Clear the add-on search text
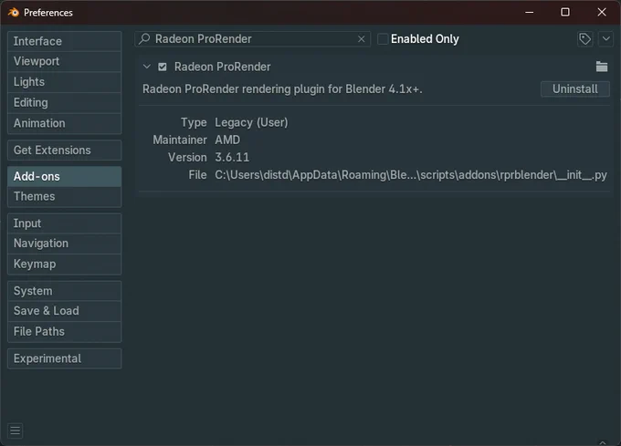The height and width of the screenshot is (446, 621). 362,39
